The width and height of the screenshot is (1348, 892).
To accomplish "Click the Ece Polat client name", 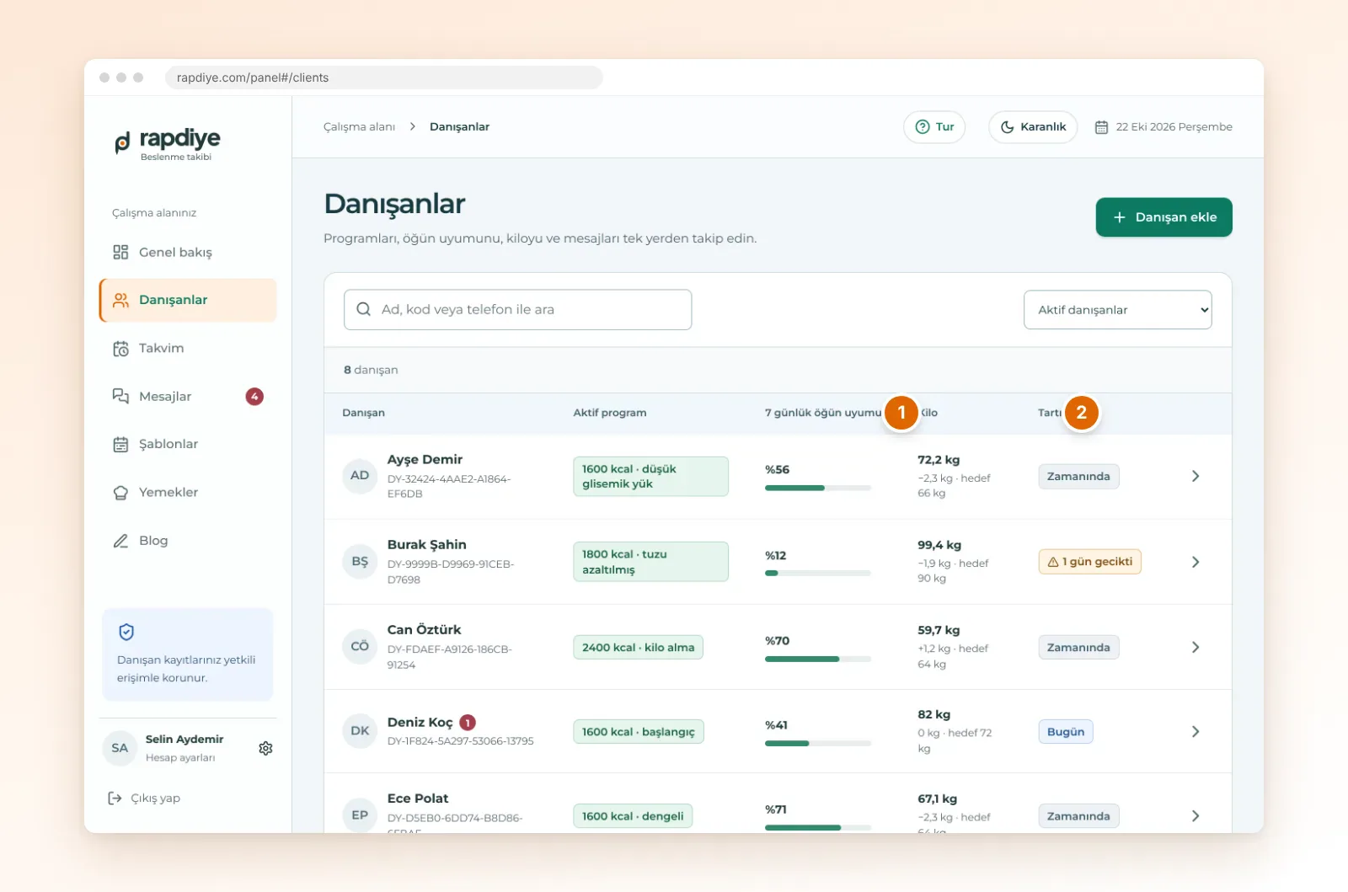I will [418, 799].
